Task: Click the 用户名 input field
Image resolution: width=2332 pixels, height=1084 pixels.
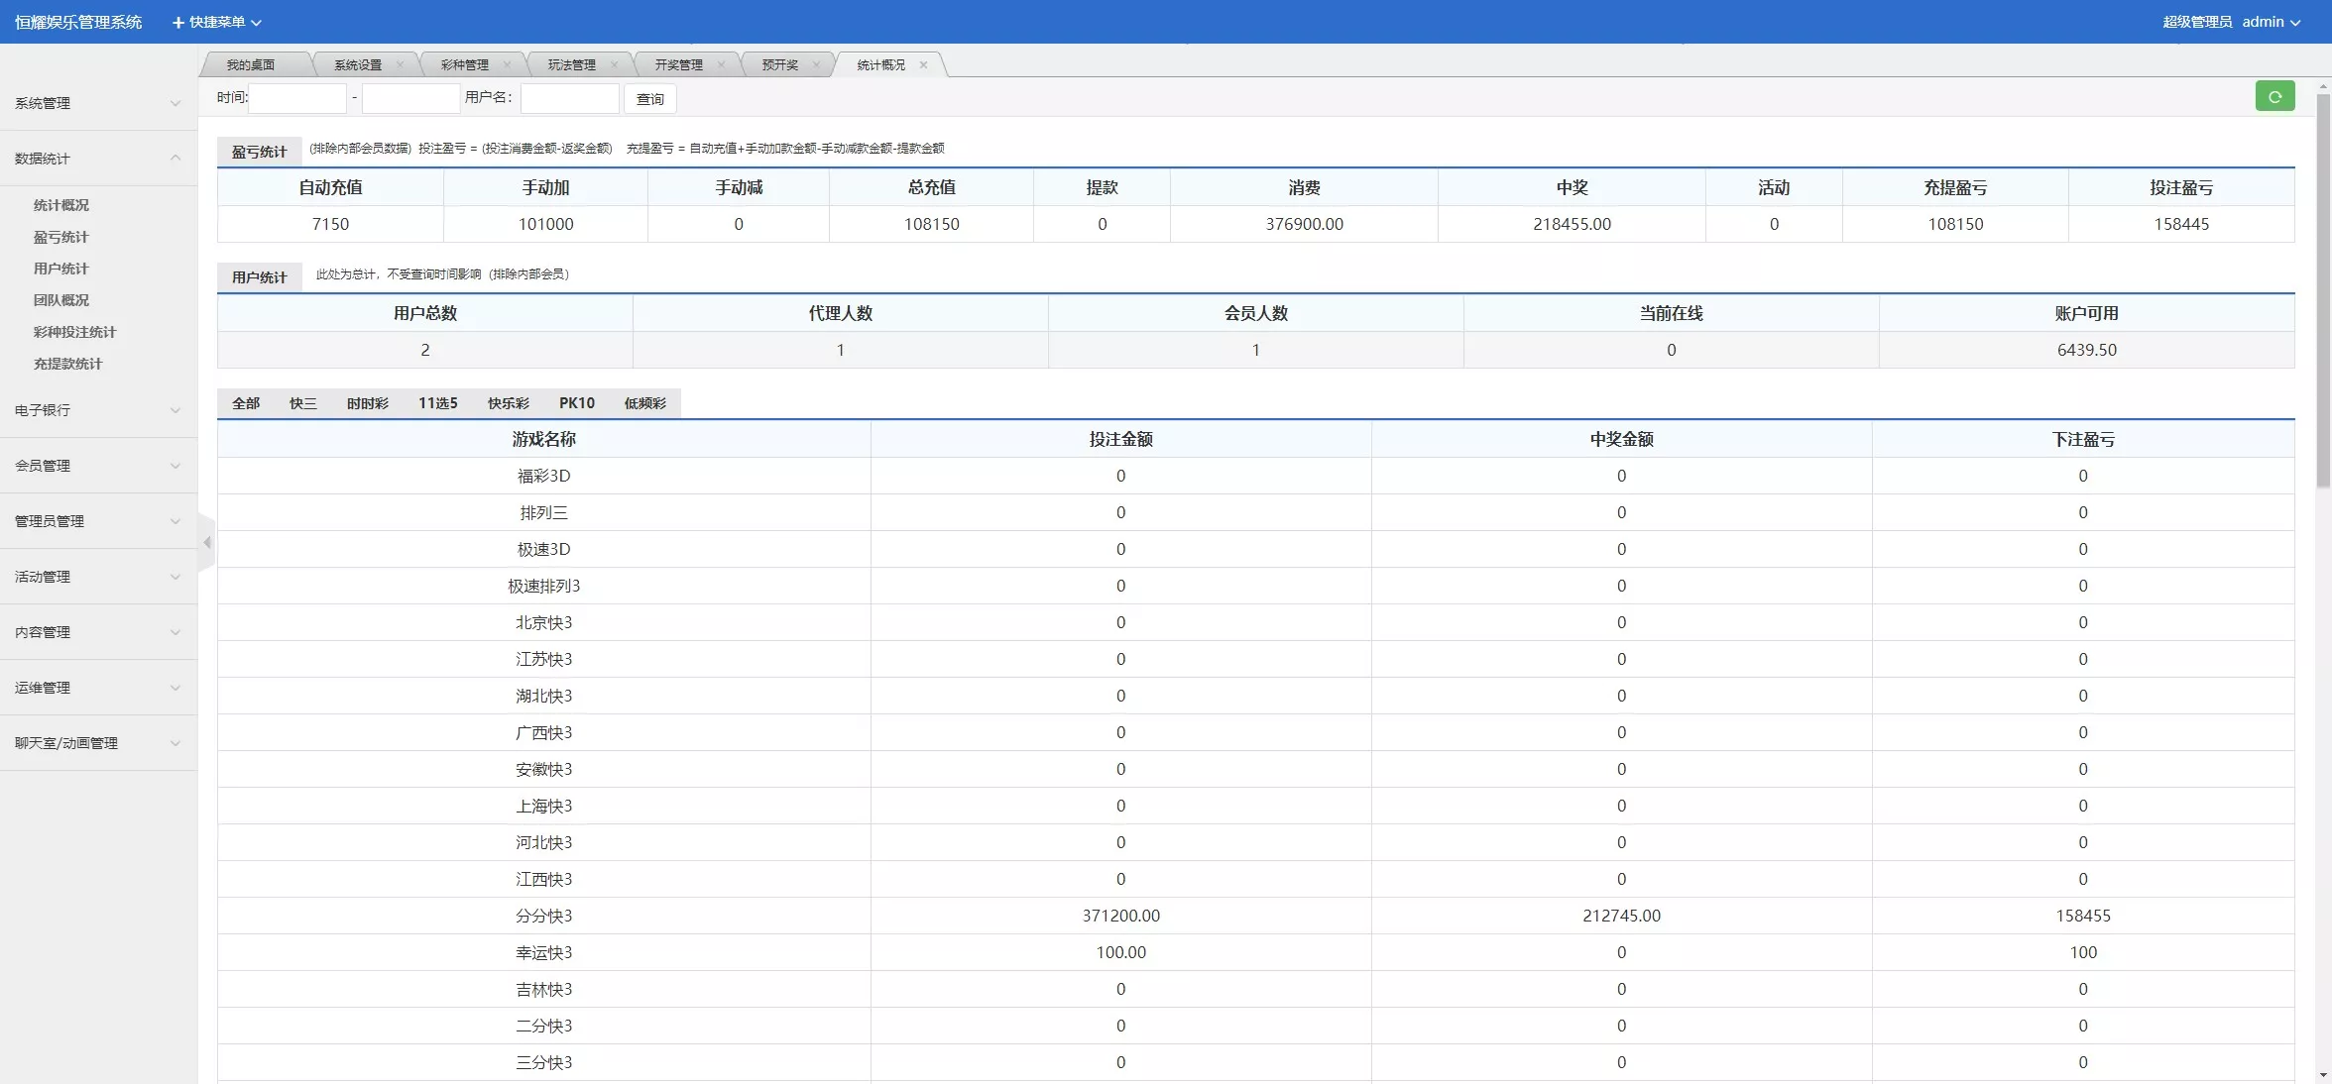Action: [x=569, y=98]
